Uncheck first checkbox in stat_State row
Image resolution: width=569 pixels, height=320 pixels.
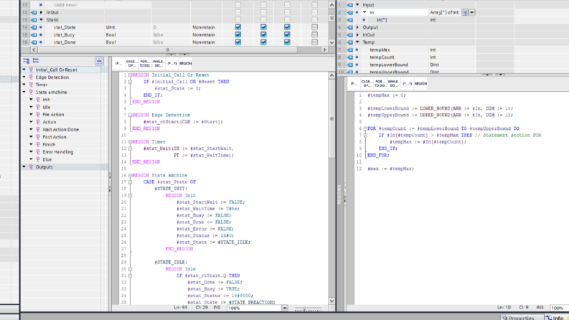[x=238, y=27]
